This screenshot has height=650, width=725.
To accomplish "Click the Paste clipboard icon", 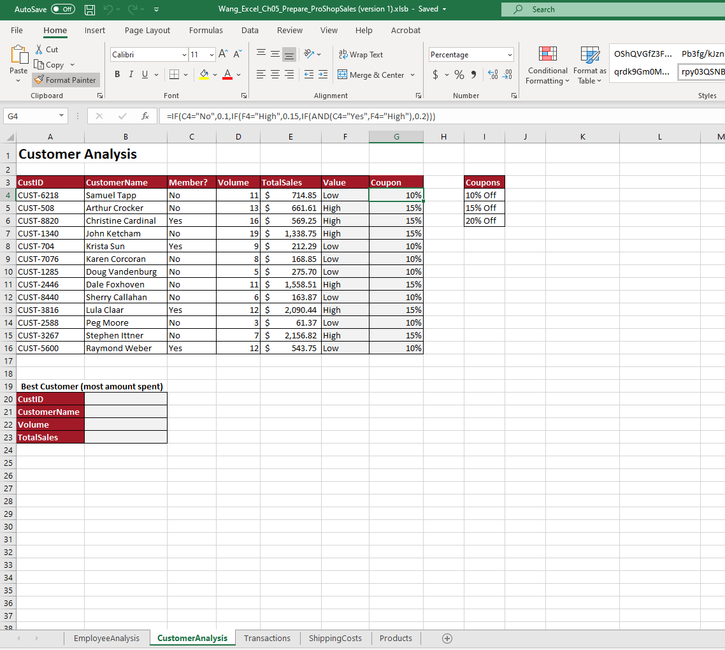I will [x=19, y=55].
